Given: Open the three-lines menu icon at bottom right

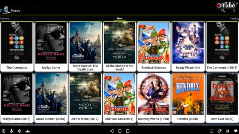Looking at the screenshot, I should [212, 131].
